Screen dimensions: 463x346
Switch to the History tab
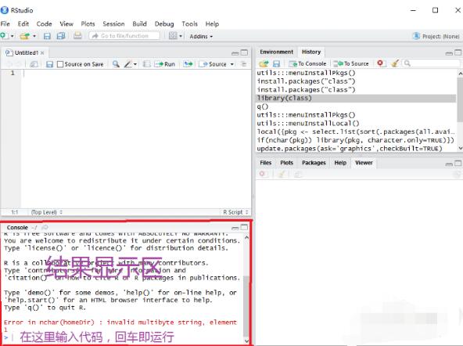(x=311, y=52)
